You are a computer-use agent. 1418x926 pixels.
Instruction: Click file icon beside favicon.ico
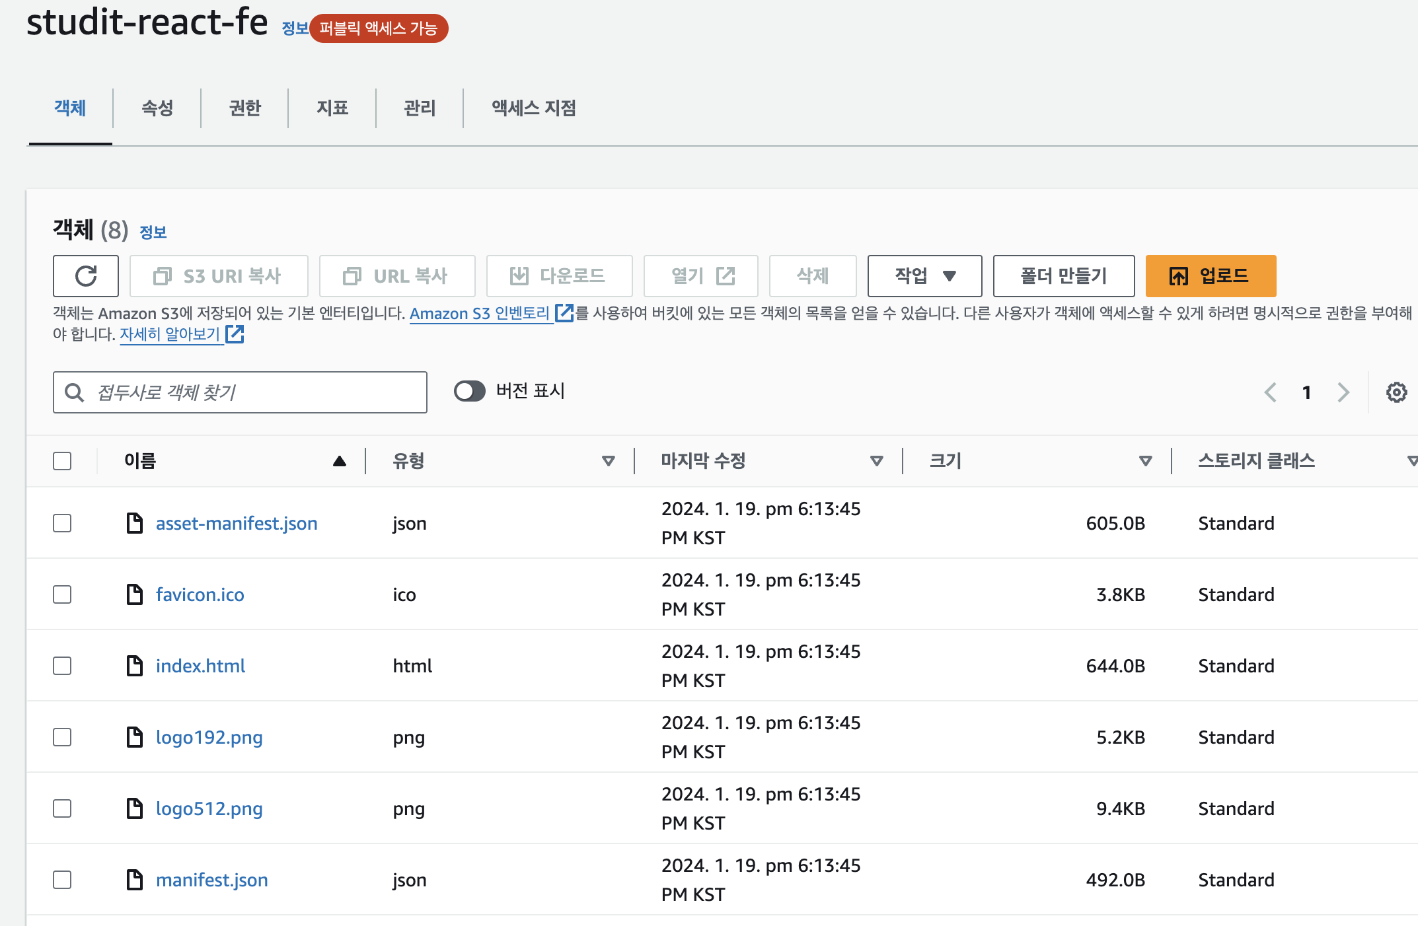pos(135,594)
